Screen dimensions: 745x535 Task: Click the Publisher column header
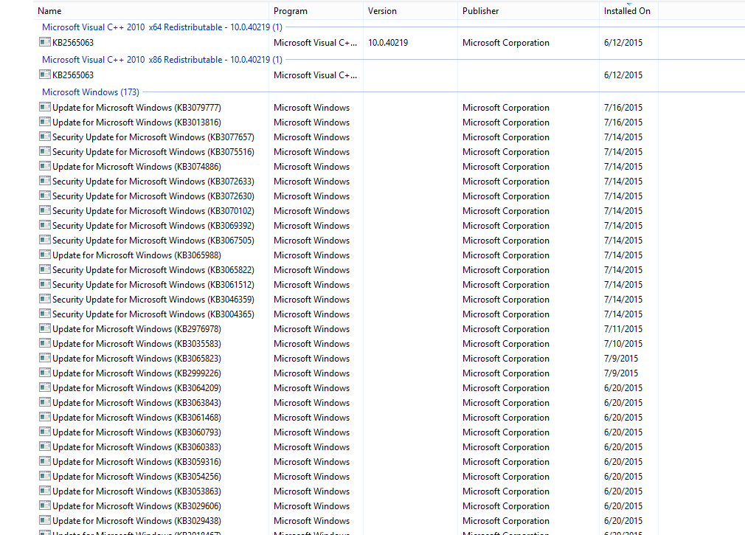pos(480,11)
